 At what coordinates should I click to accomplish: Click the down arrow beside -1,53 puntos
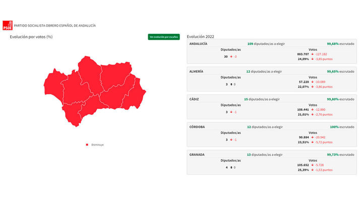tap(312, 170)
